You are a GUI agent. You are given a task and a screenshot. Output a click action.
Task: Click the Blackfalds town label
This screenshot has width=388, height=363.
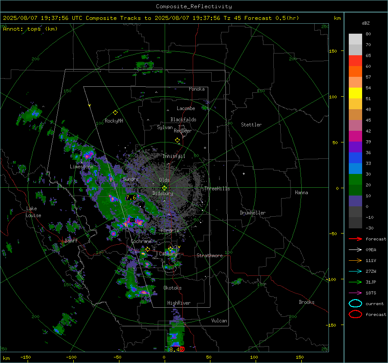183,120
